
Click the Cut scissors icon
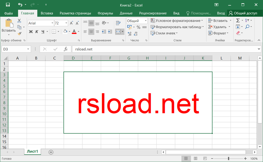coord(19,21)
